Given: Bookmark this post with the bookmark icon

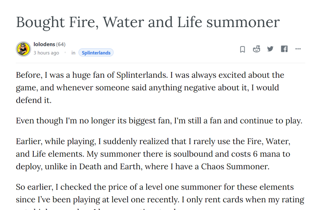Looking at the screenshot, I should [x=242, y=49].
